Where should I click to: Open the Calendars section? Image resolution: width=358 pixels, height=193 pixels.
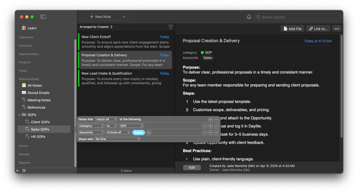pos(26,37)
